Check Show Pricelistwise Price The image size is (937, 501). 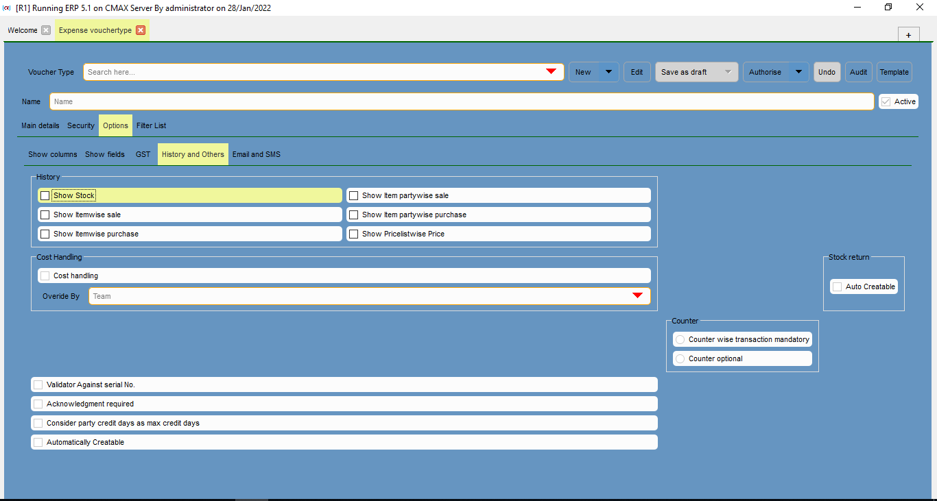354,234
